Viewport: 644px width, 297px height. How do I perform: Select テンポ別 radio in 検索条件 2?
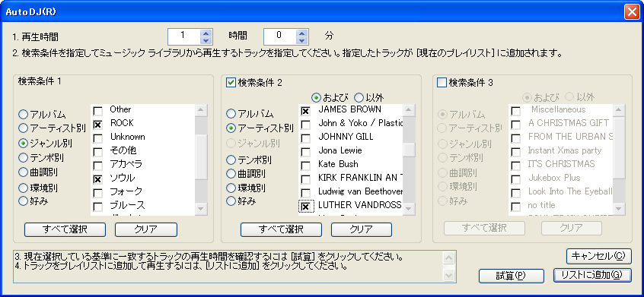231,160
